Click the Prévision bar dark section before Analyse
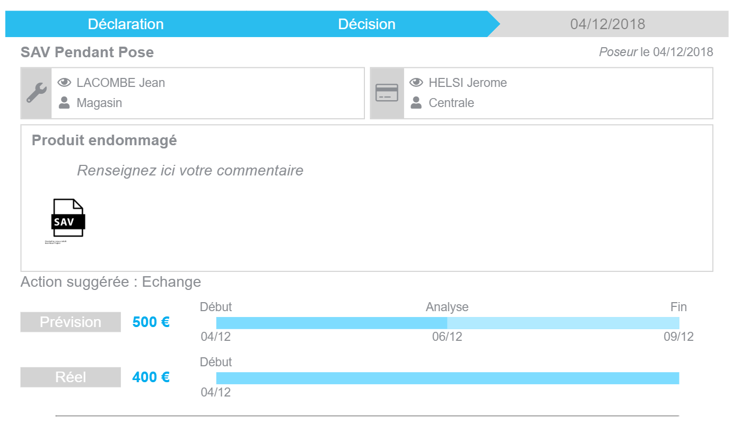This screenshot has height=423, width=733. (x=332, y=323)
